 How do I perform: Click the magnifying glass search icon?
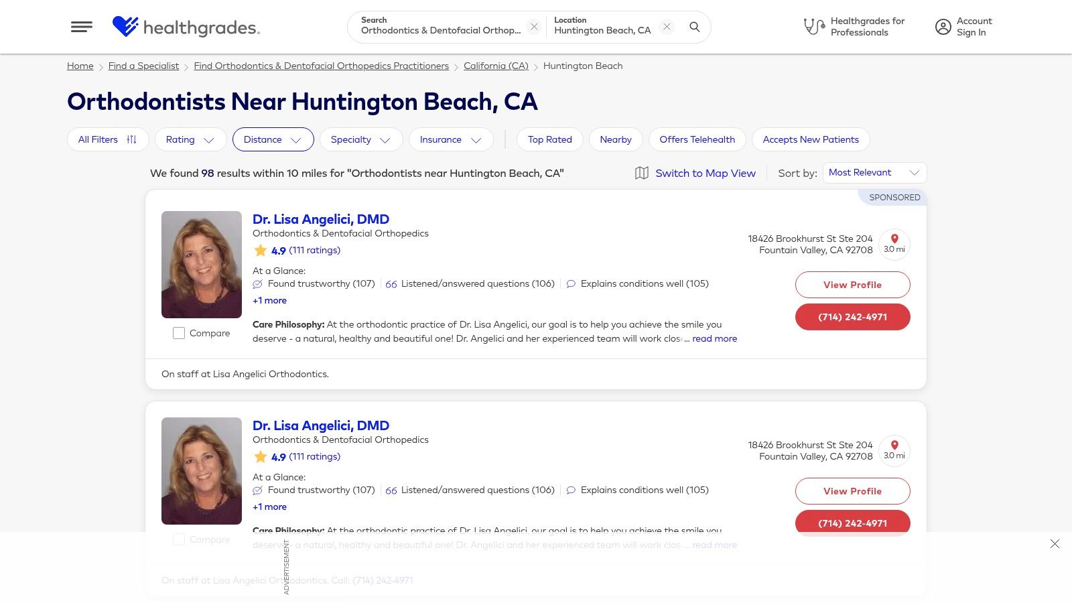click(x=695, y=27)
